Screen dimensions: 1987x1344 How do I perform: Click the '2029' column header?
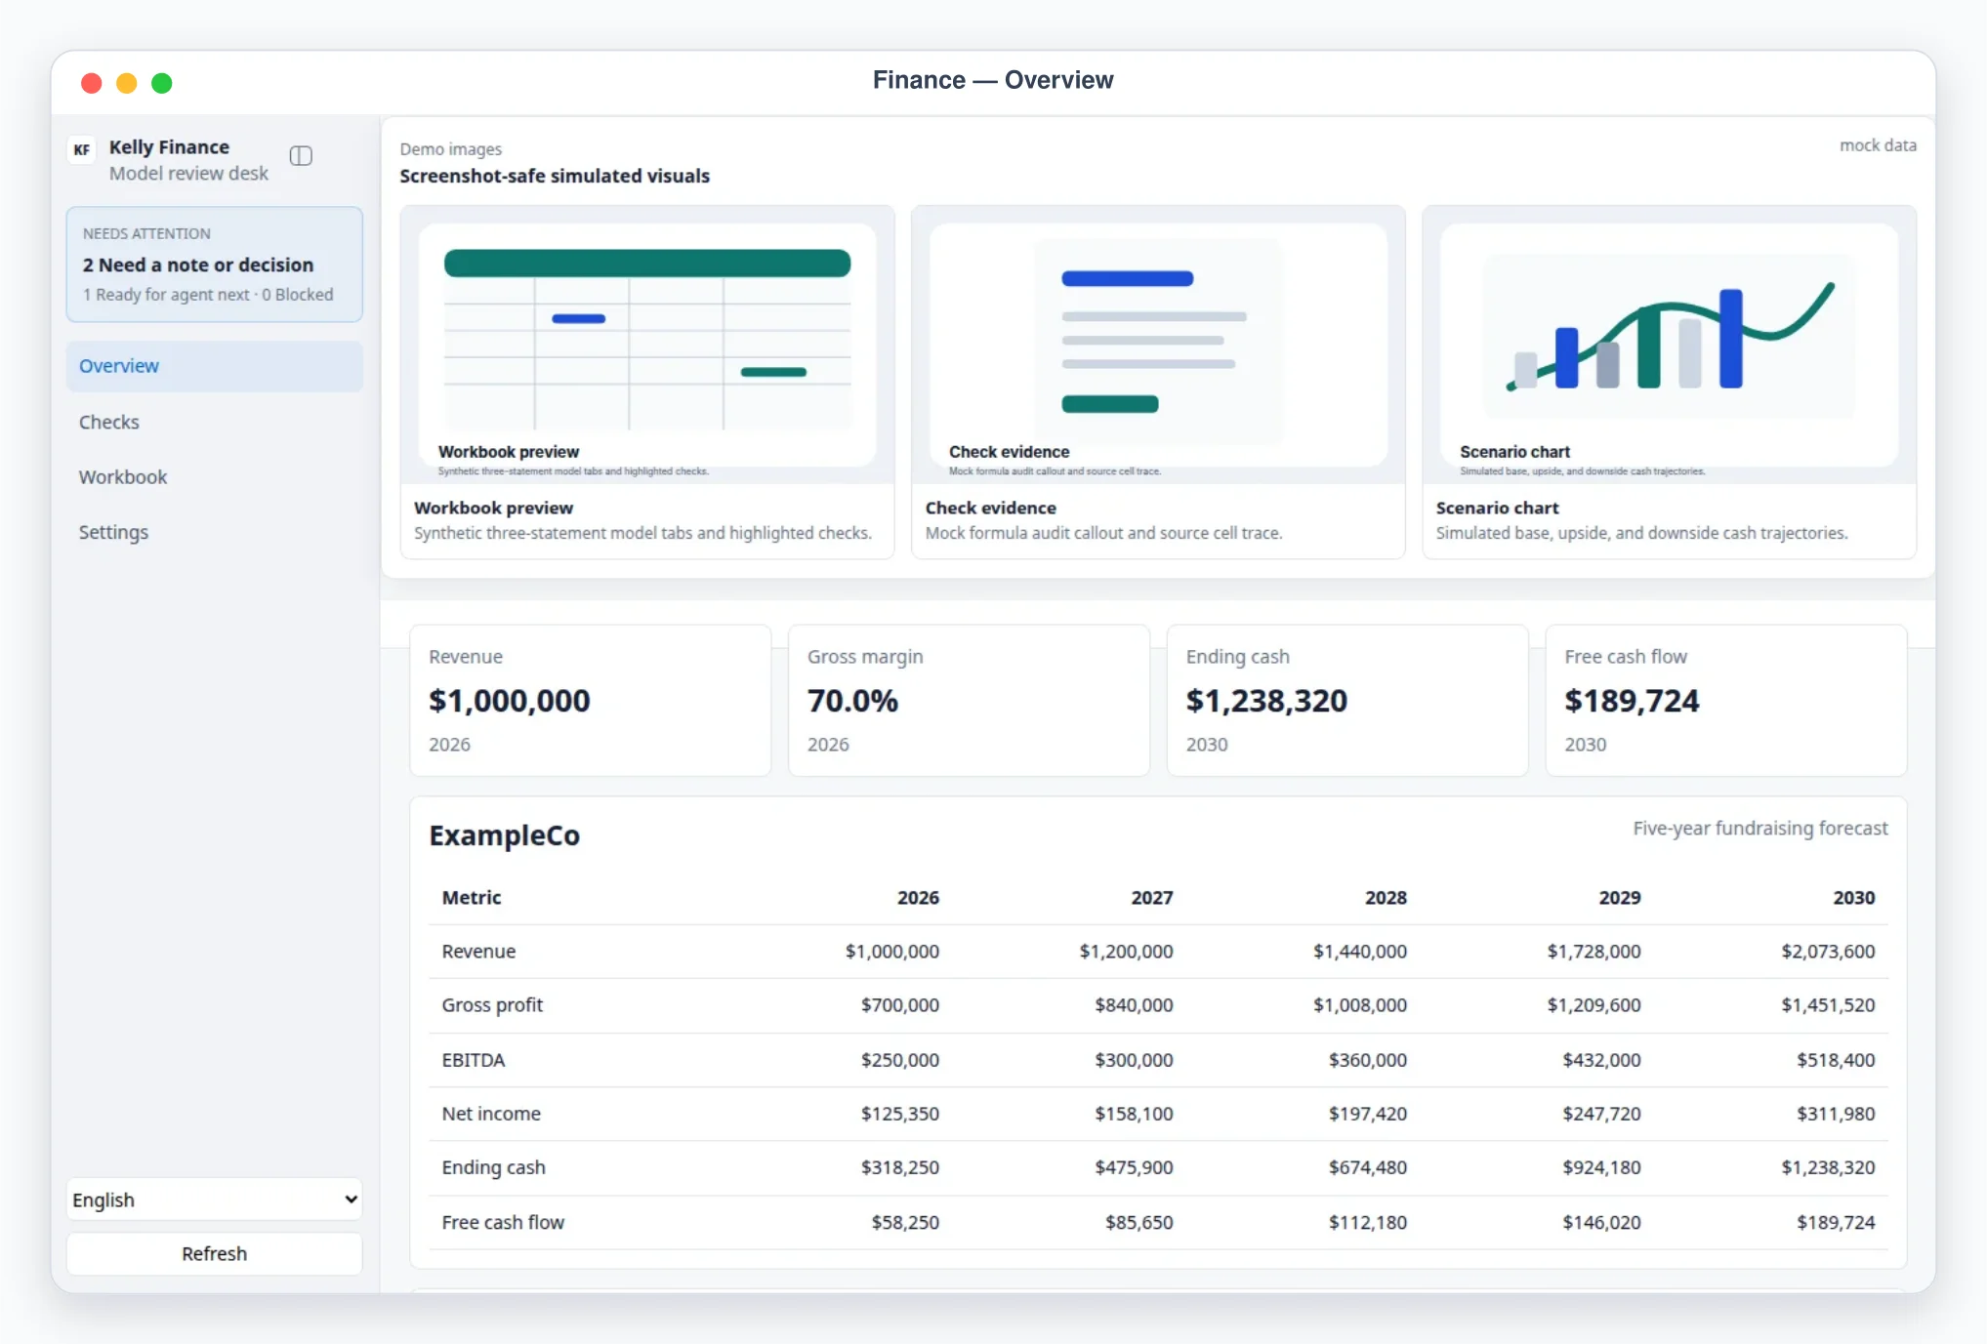(x=1620, y=898)
